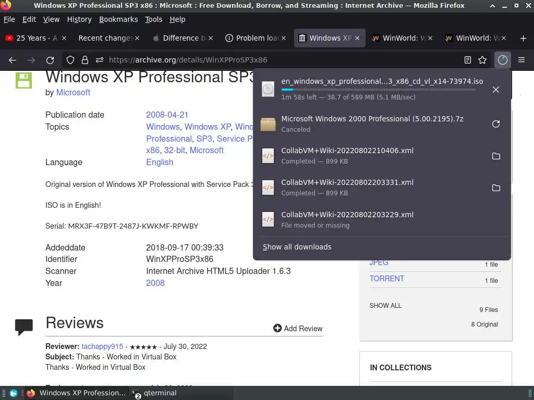Open the File menu
Screen dimensions: 534x400
tap(9, 19)
